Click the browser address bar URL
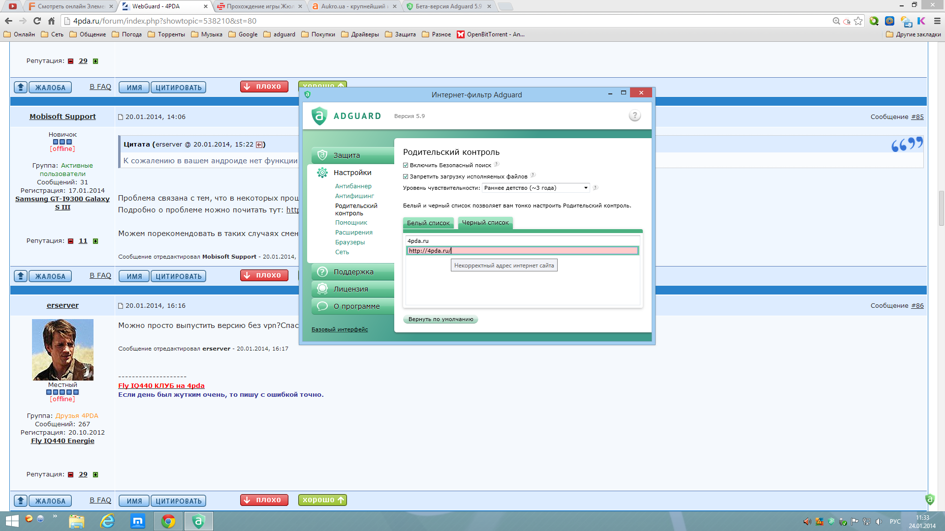 (164, 21)
